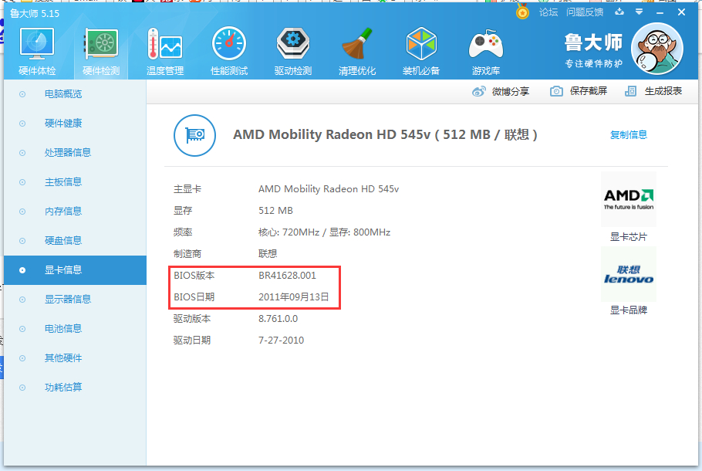The image size is (702, 471).
Task: Select 硬件健康 in the sidebar
Action: point(76,124)
